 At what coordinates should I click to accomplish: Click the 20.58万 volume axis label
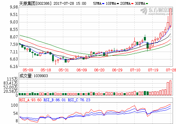[10, 91]
